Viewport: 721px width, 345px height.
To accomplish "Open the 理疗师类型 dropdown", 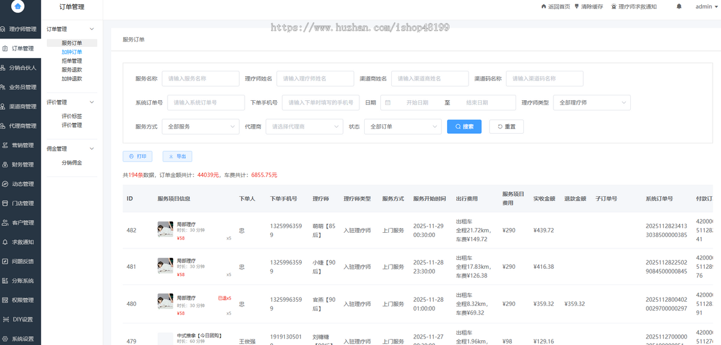I will tap(592, 103).
